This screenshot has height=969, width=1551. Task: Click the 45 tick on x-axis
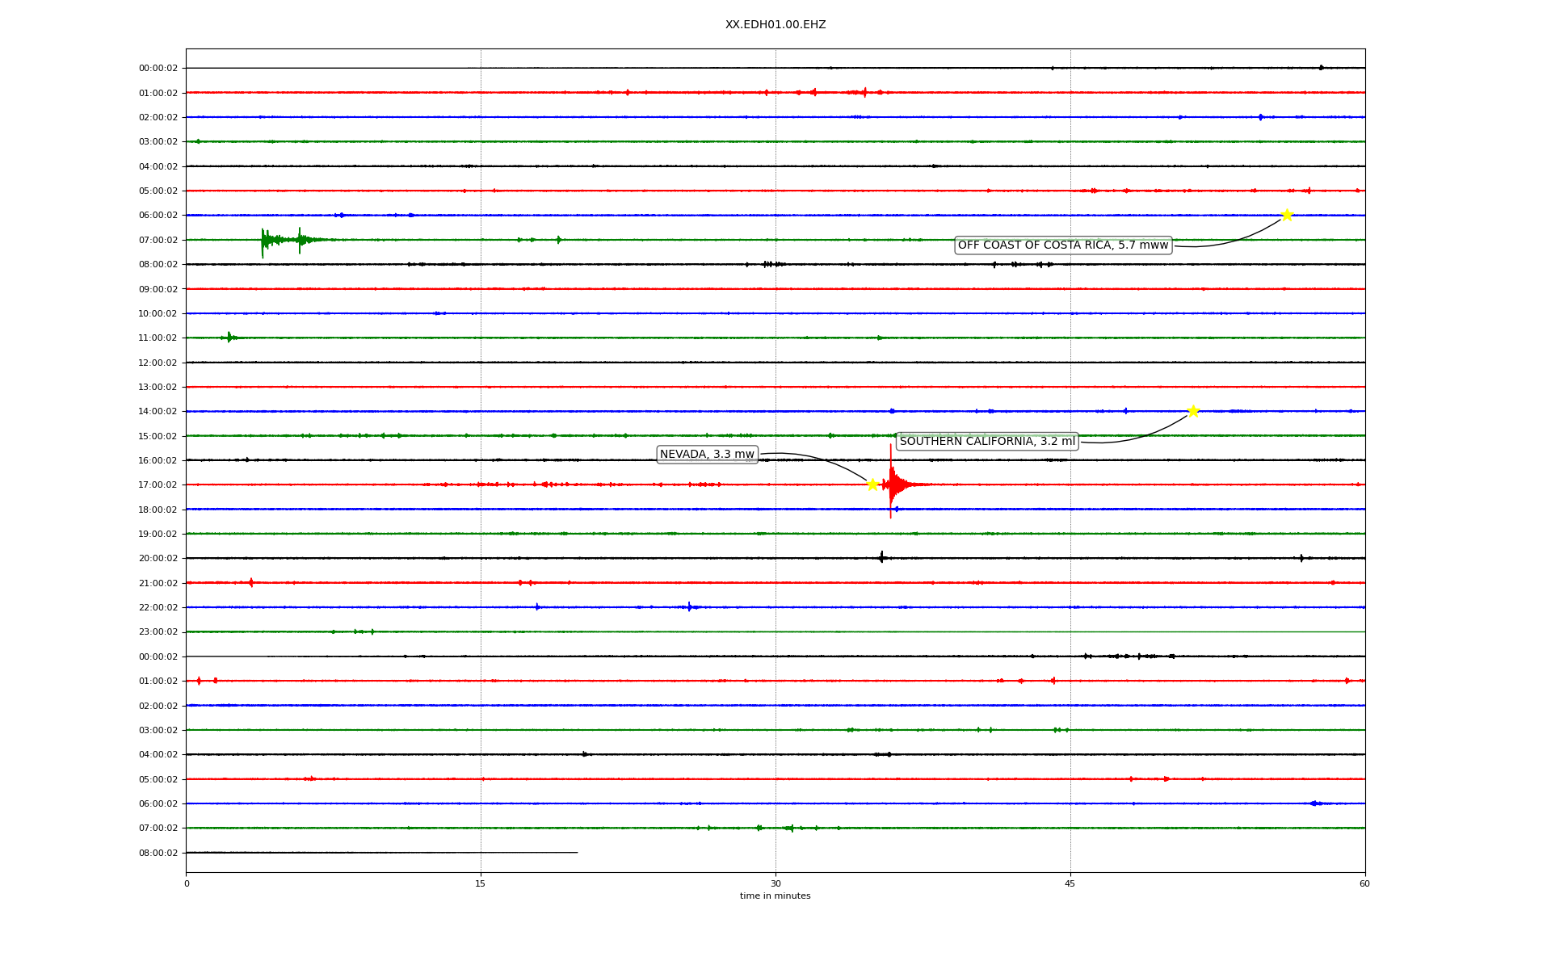tap(1070, 884)
